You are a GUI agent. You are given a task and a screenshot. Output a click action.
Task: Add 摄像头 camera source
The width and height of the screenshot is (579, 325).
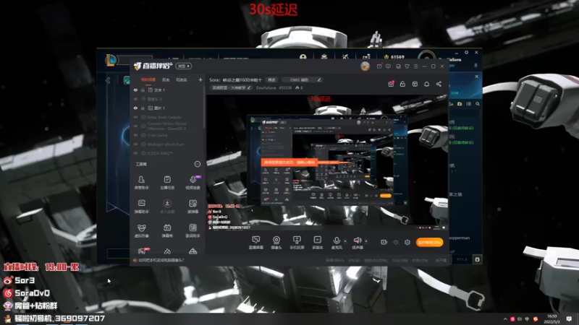click(x=276, y=243)
